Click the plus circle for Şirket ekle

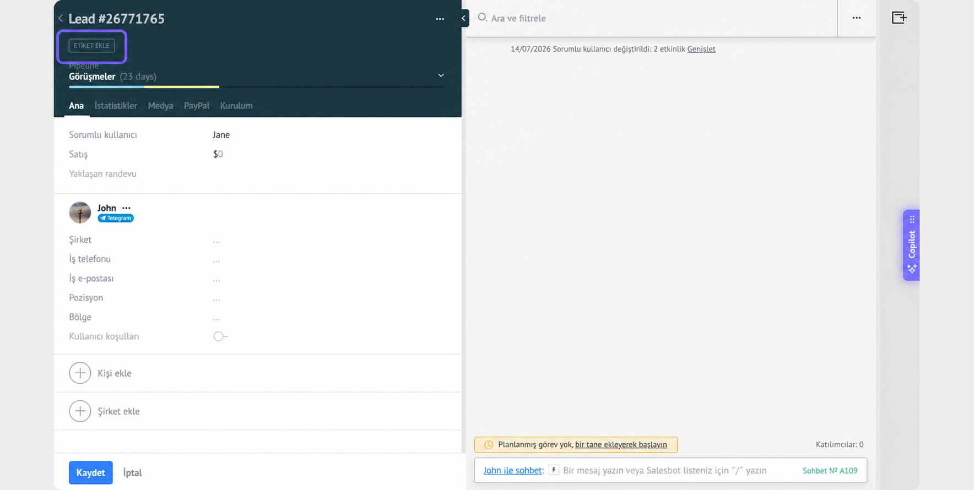(80, 411)
